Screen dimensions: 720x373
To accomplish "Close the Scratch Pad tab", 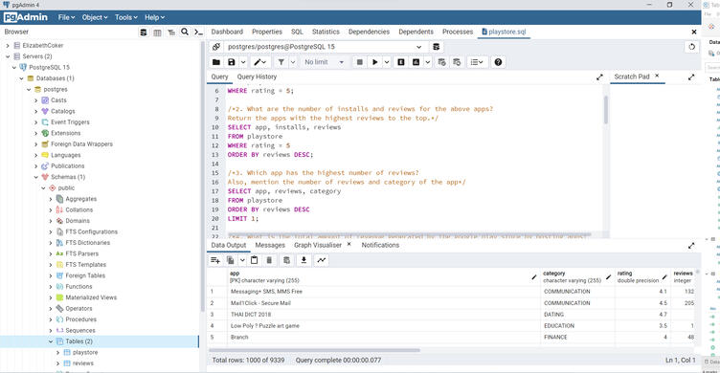I will click(657, 76).
